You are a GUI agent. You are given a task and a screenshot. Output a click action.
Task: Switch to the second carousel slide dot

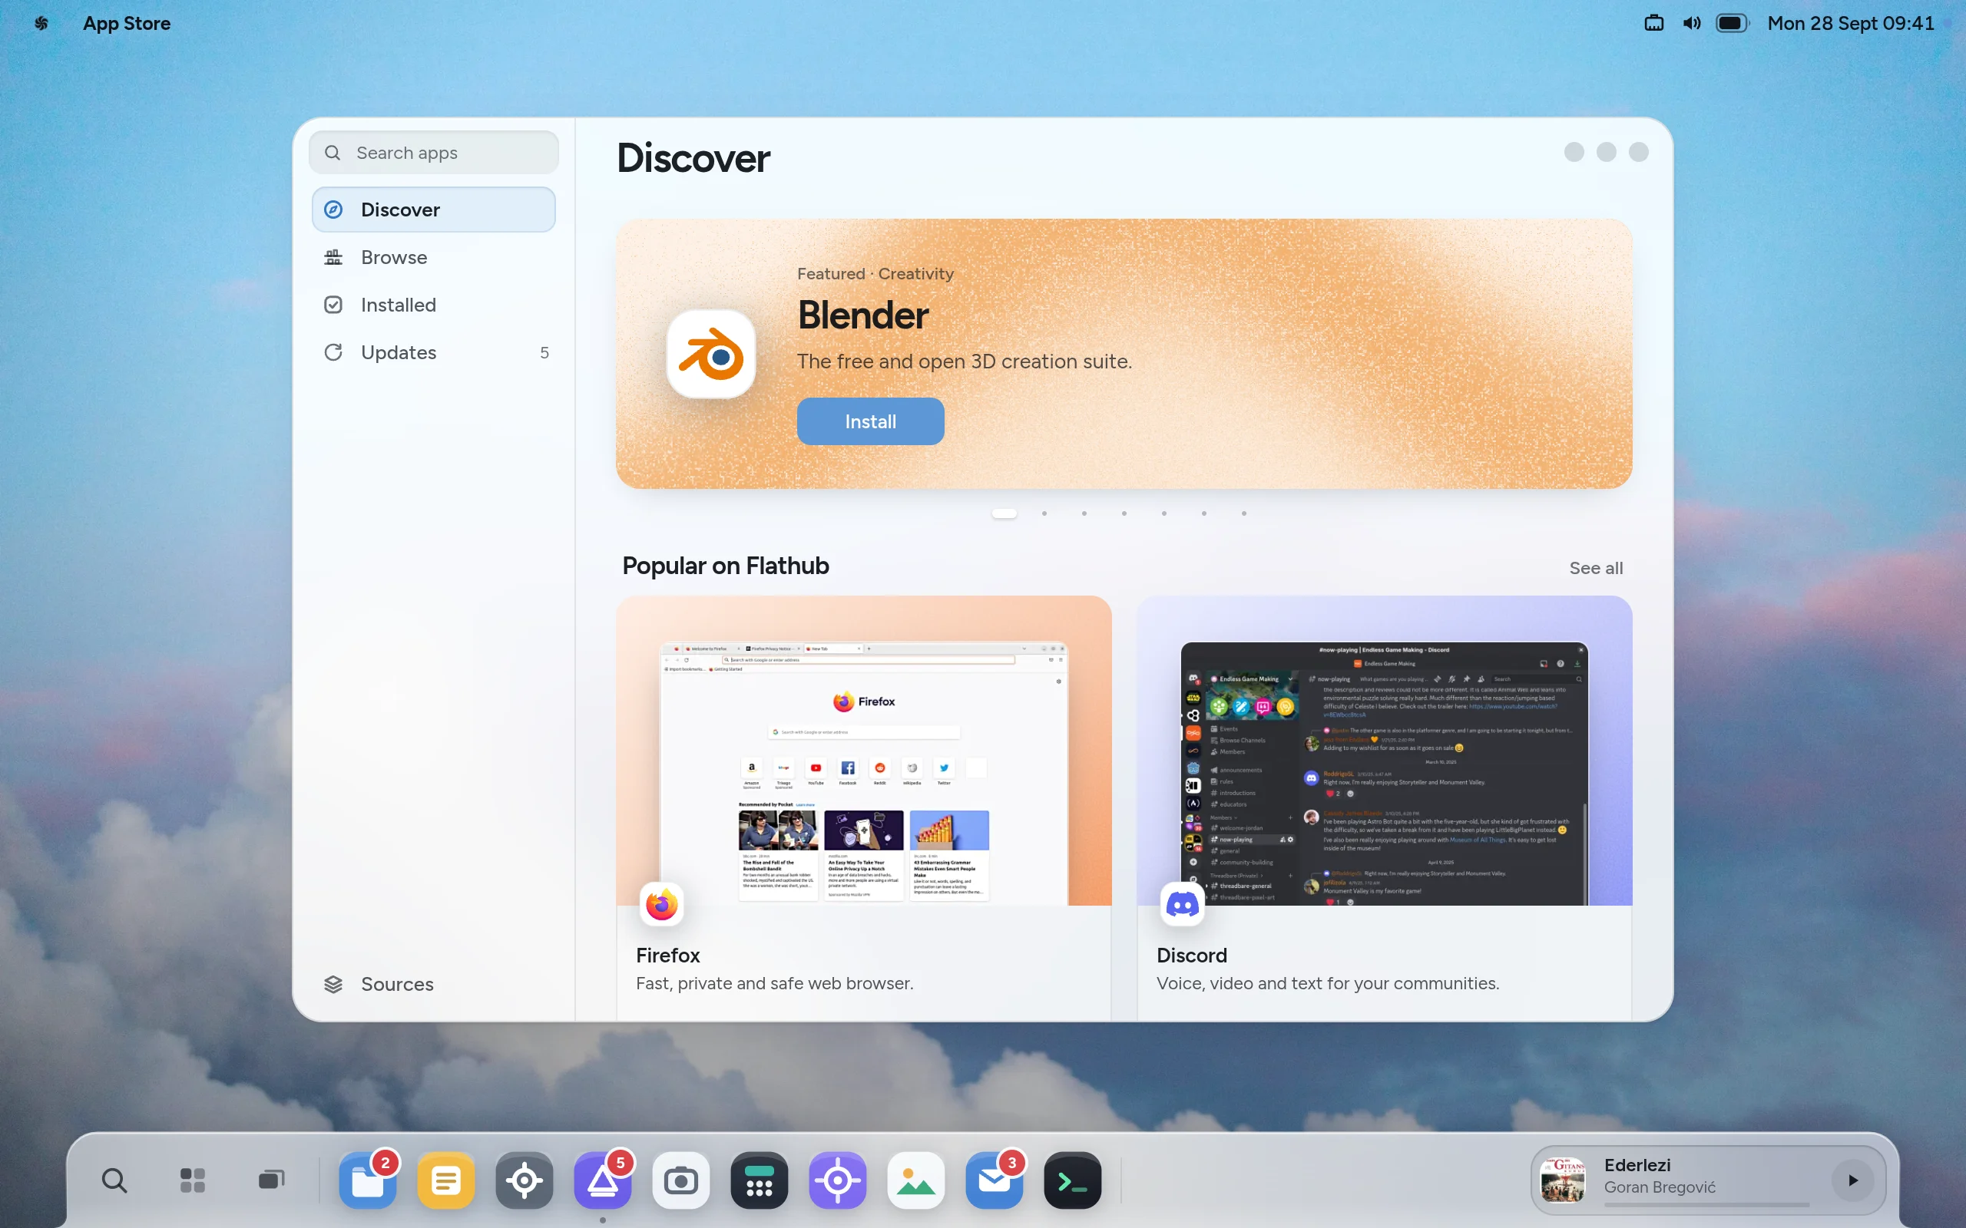[1044, 513]
